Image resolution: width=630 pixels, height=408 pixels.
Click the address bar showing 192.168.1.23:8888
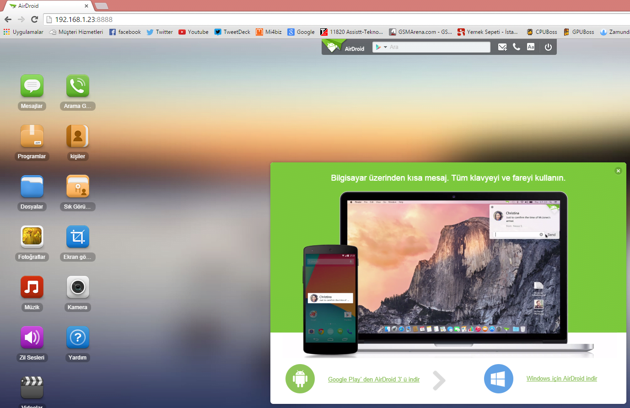pyautogui.click(x=336, y=19)
